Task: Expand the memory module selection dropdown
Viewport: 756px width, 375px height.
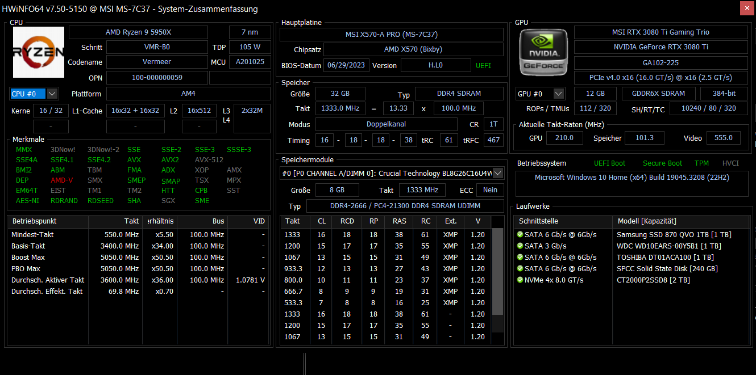Action: click(x=498, y=173)
